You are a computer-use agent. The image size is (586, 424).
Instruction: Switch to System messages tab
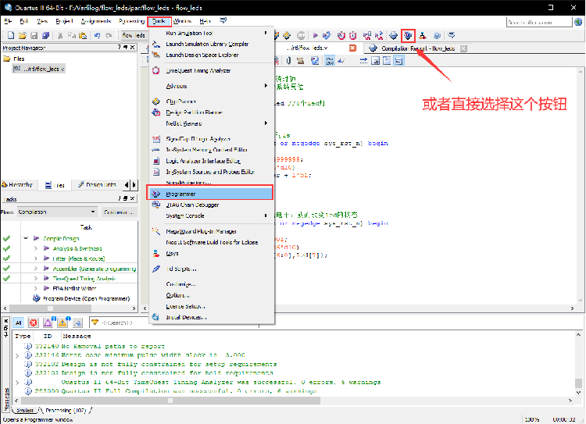[x=25, y=410]
